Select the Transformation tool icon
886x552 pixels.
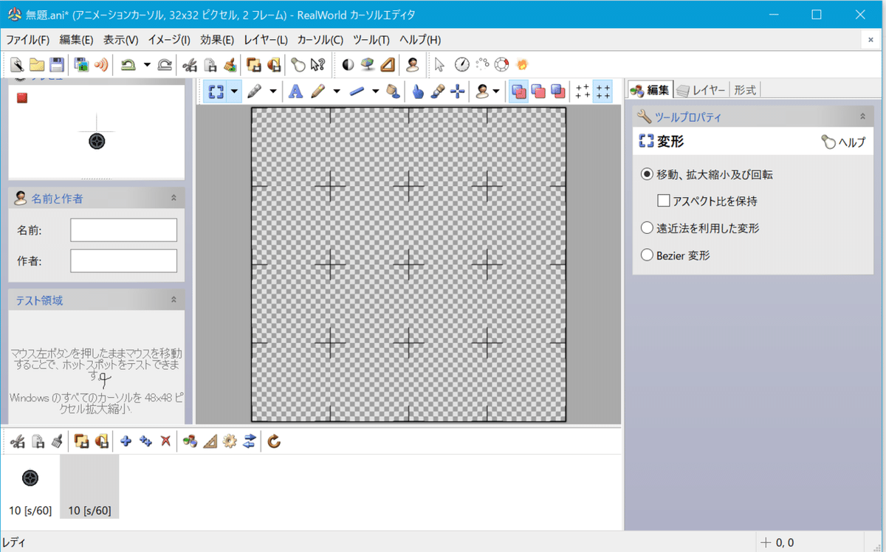[x=216, y=92]
